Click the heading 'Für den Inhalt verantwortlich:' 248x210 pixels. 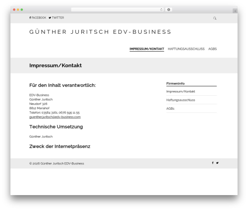(x=62, y=85)
